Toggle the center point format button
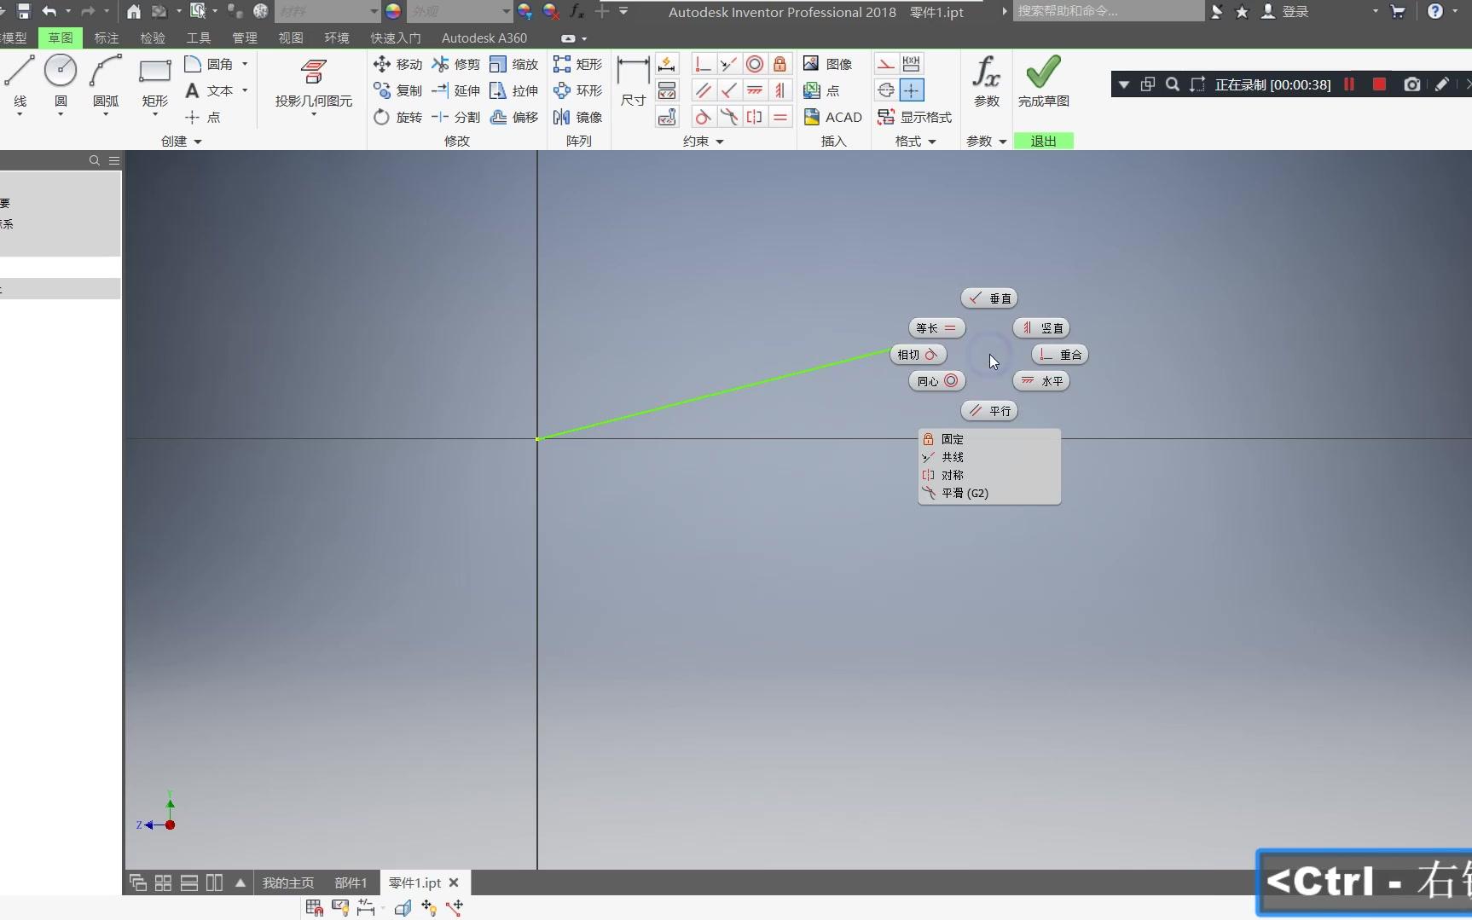This screenshot has height=920, width=1472. [912, 90]
